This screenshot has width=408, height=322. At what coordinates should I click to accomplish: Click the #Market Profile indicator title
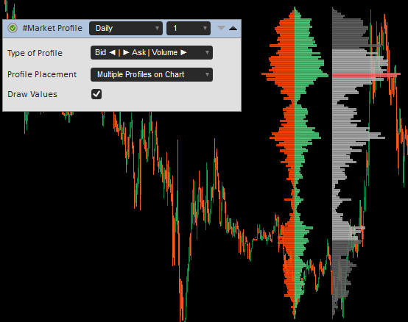52,28
